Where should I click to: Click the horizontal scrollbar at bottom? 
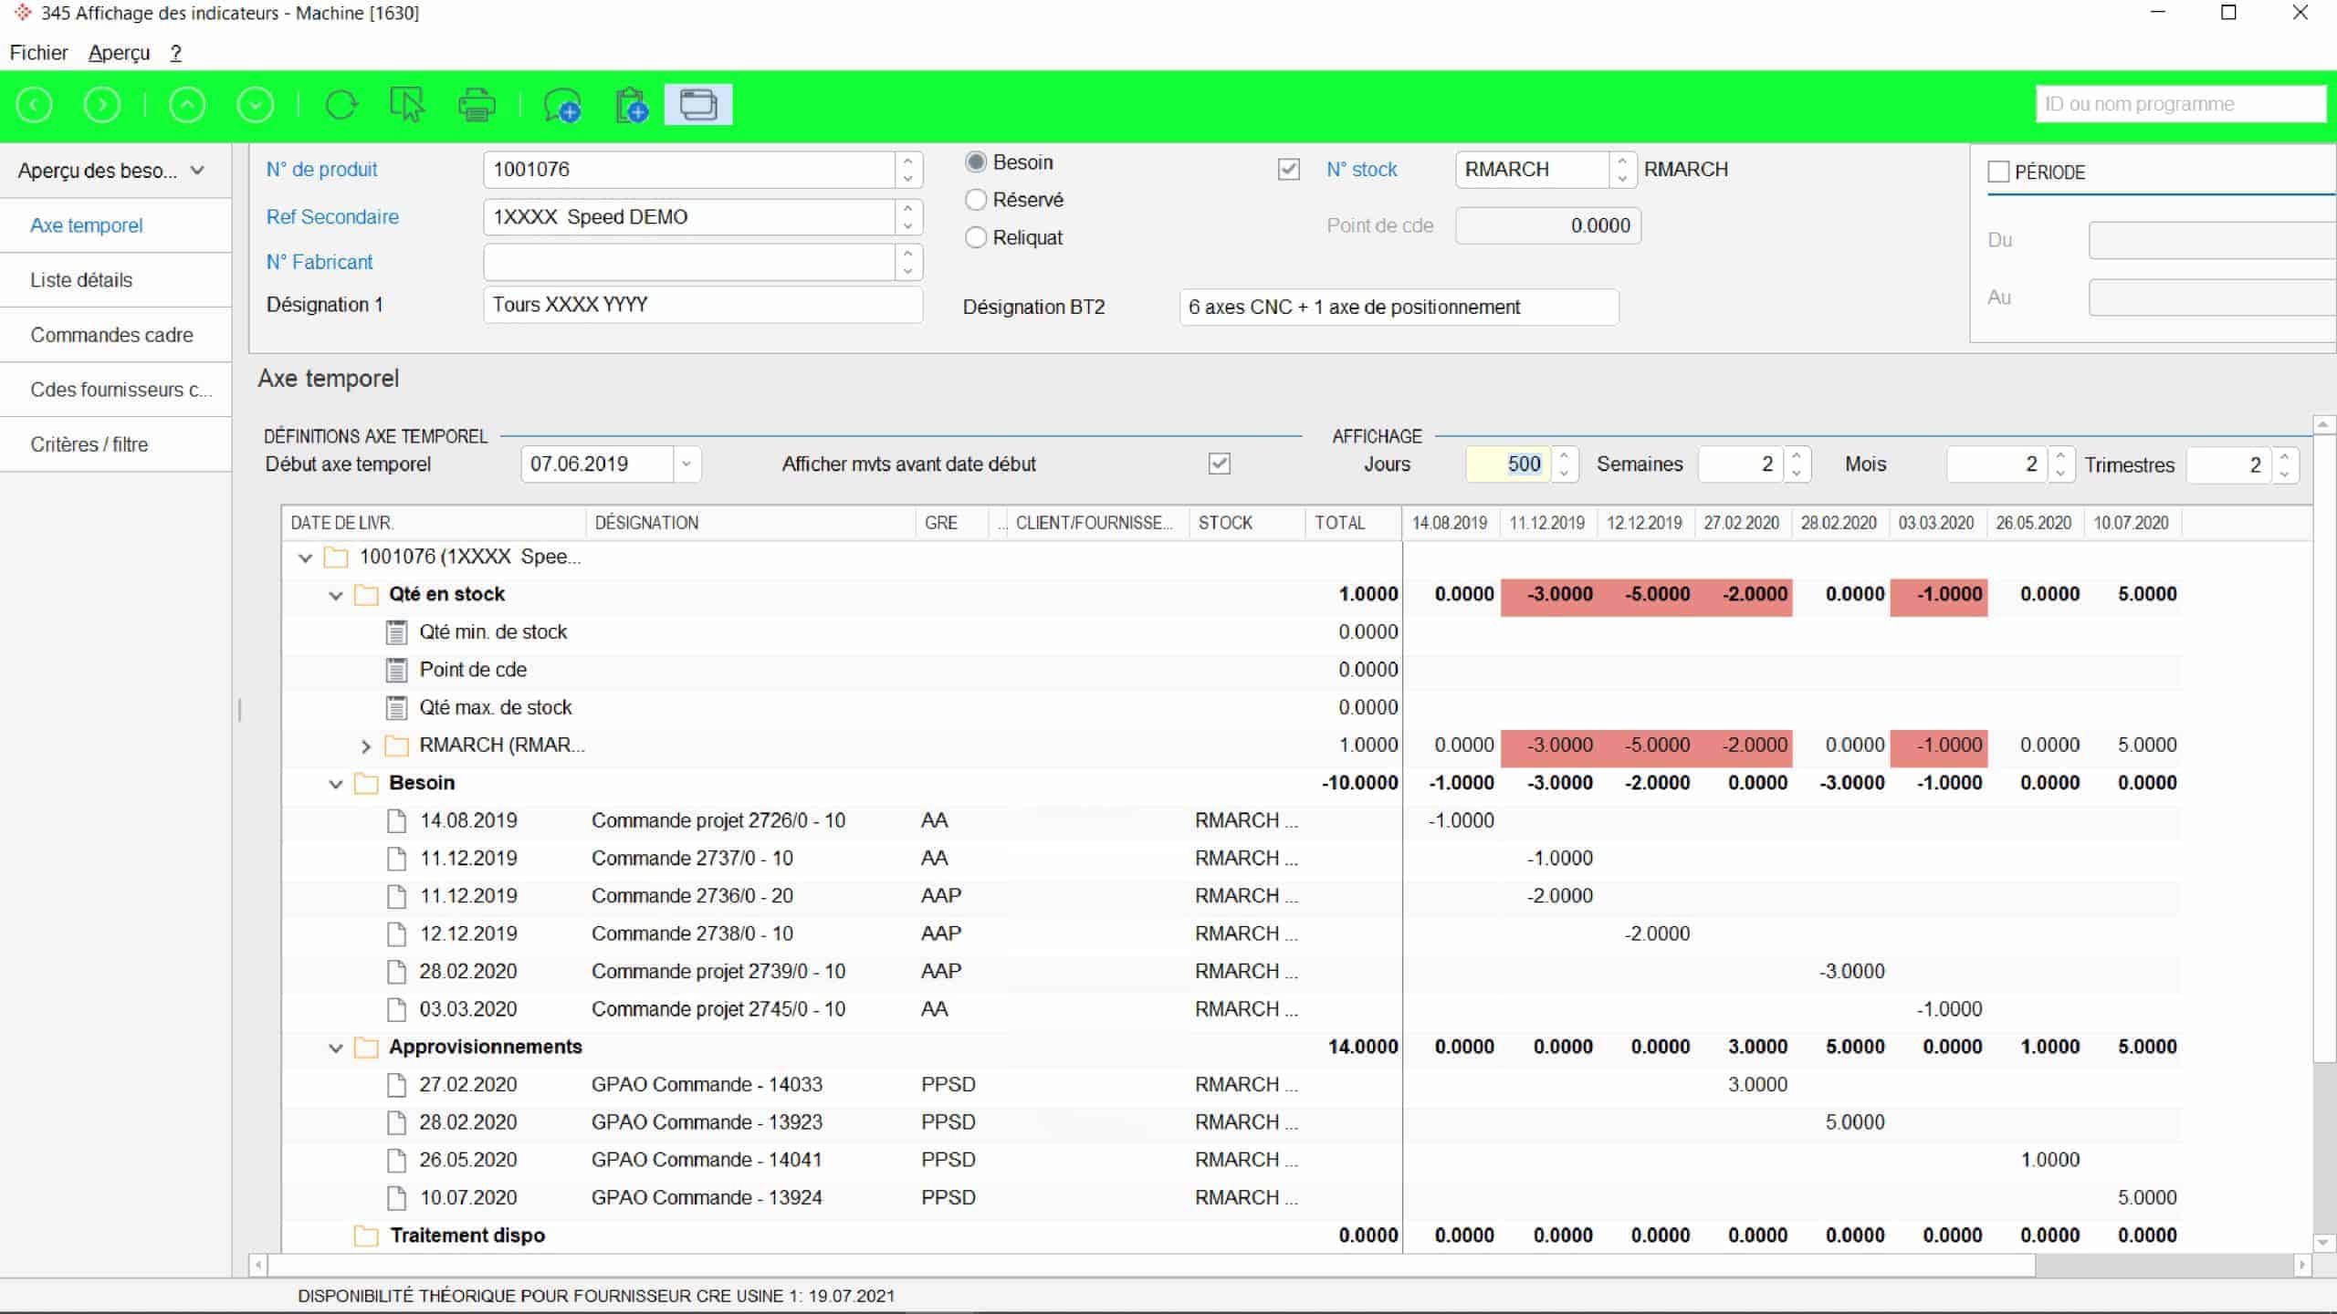point(1150,1265)
